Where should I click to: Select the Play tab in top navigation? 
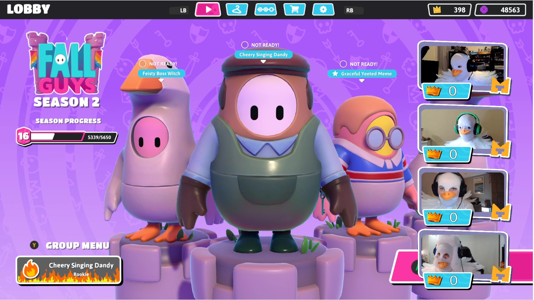click(208, 10)
